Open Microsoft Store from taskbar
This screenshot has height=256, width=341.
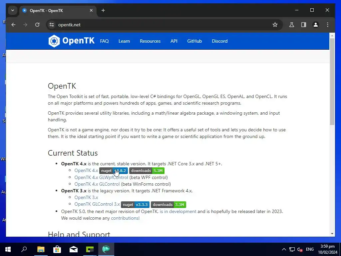click(57, 249)
